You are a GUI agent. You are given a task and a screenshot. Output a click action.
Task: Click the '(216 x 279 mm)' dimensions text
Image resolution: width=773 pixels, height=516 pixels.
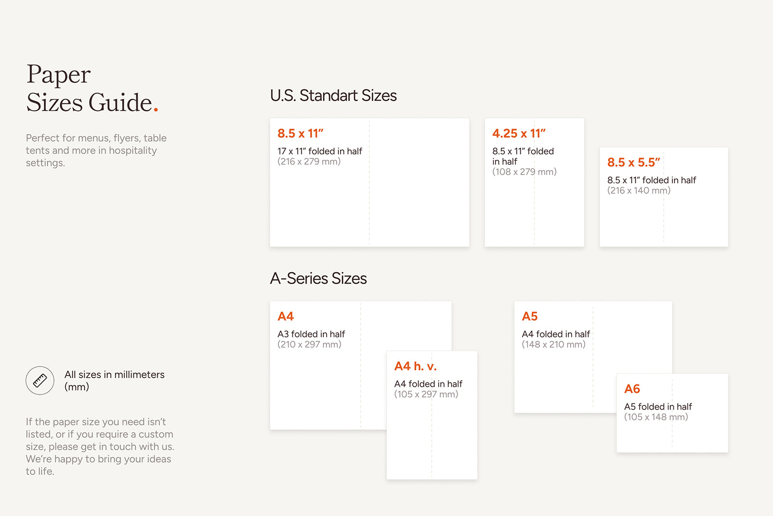coord(309,162)
